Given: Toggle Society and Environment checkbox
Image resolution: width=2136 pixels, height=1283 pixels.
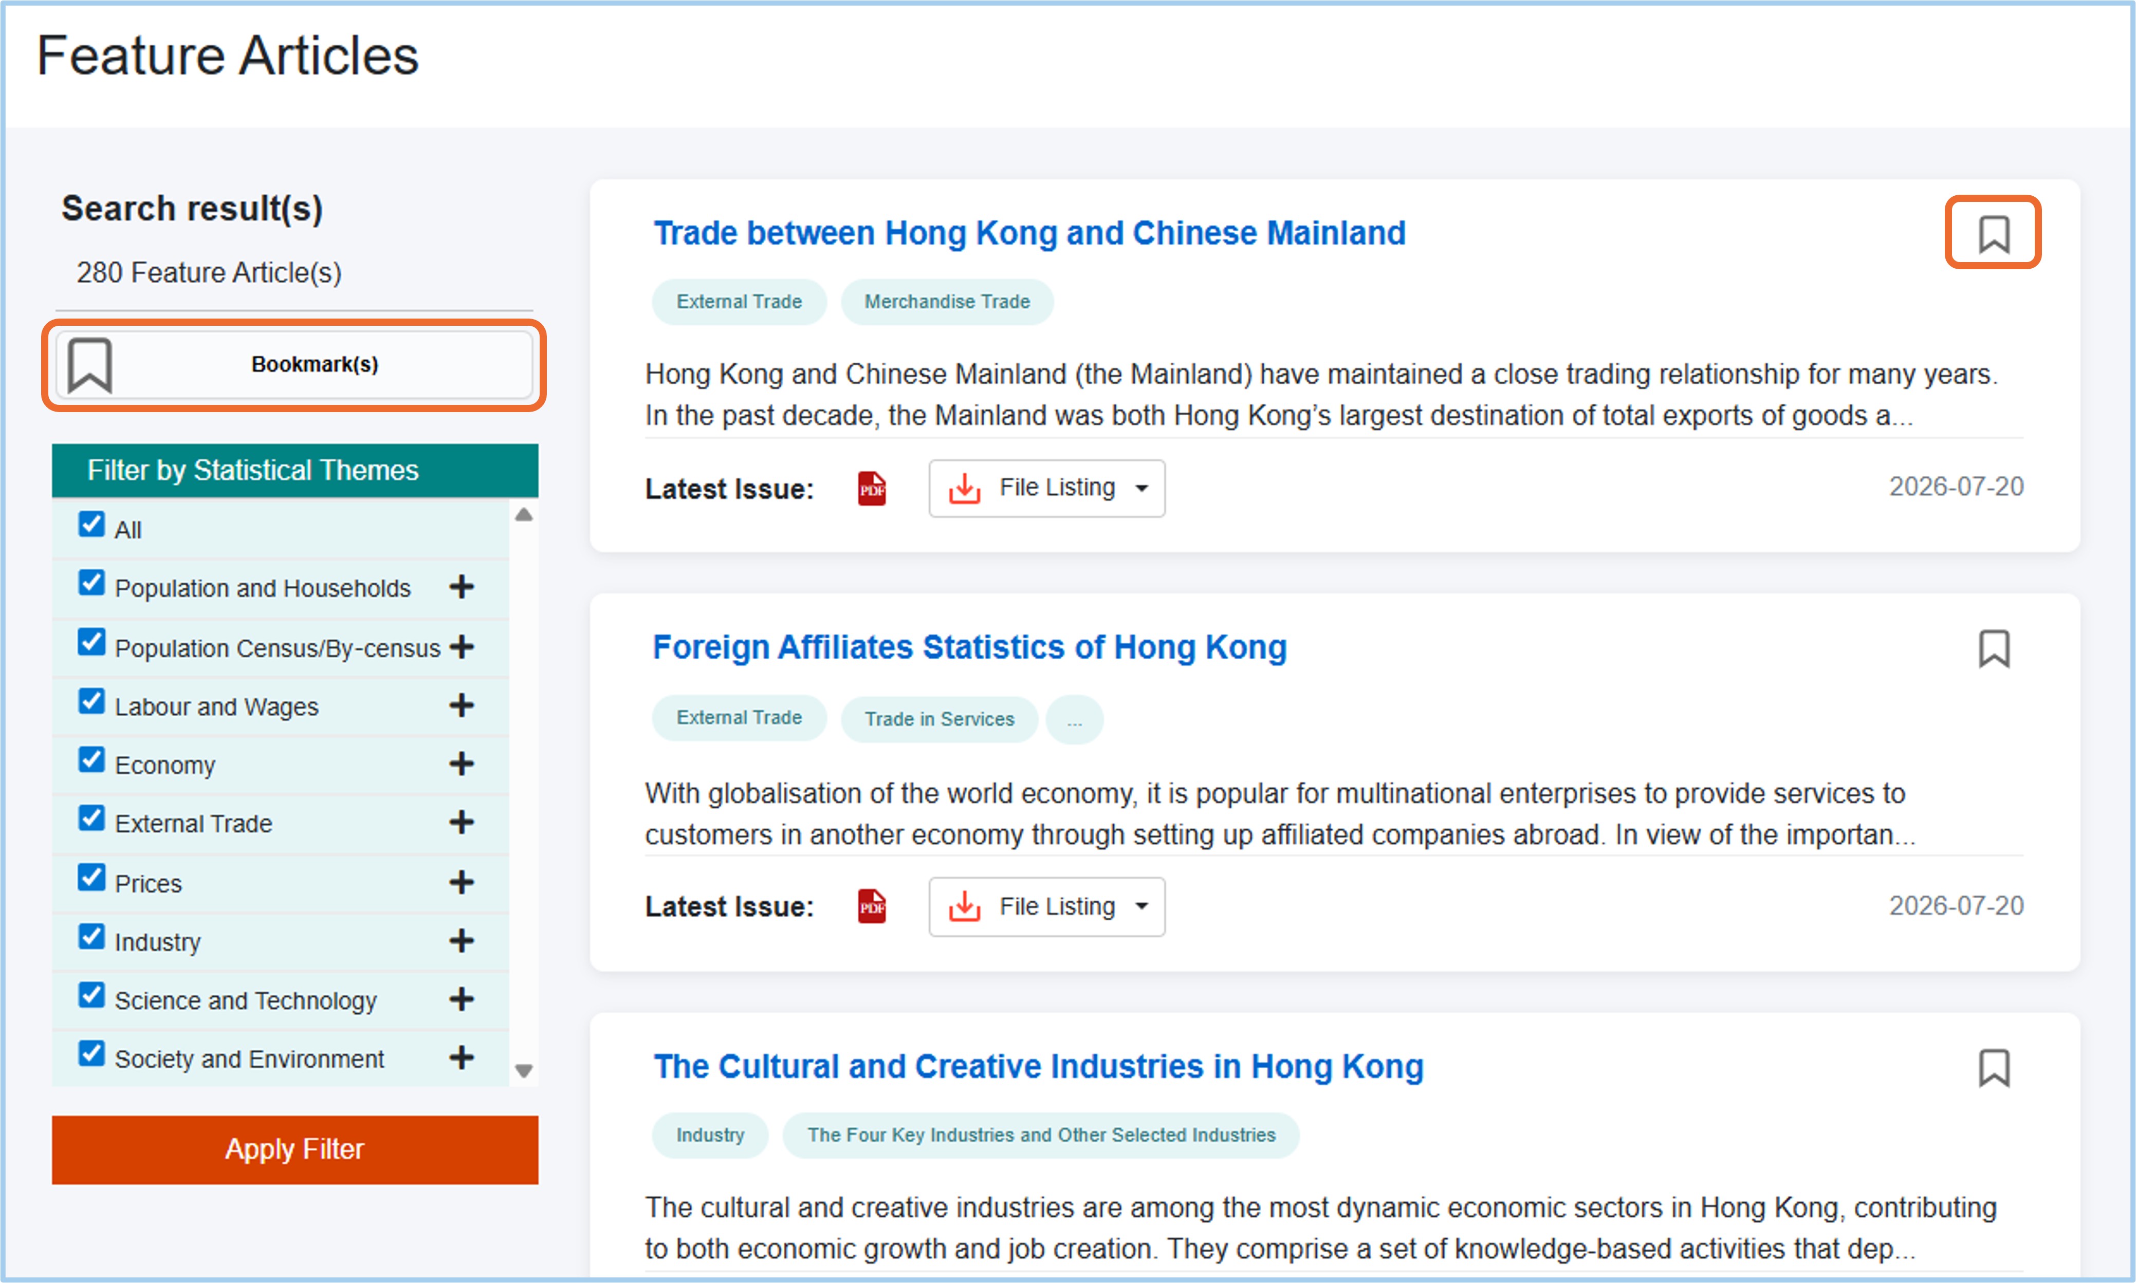Looking at the screenshot, I should (x=91, y=1054).
